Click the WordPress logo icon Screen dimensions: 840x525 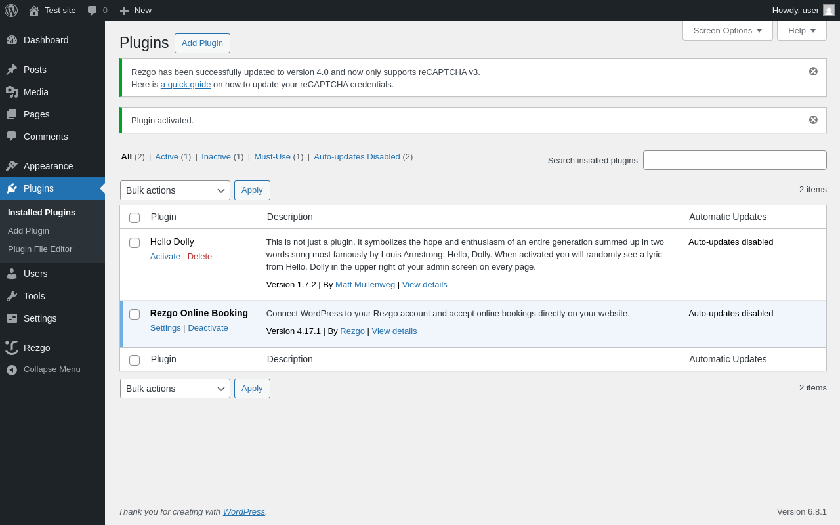(x=11, y=10)
